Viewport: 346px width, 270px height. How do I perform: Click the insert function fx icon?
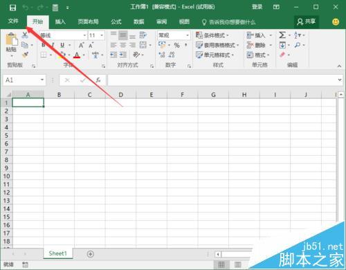98,80
